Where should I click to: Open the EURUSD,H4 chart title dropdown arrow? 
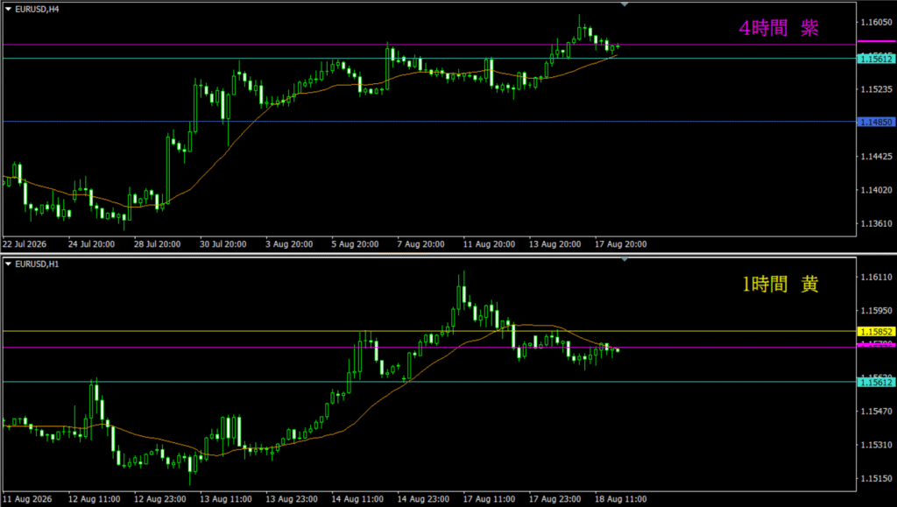coord(8,9)
